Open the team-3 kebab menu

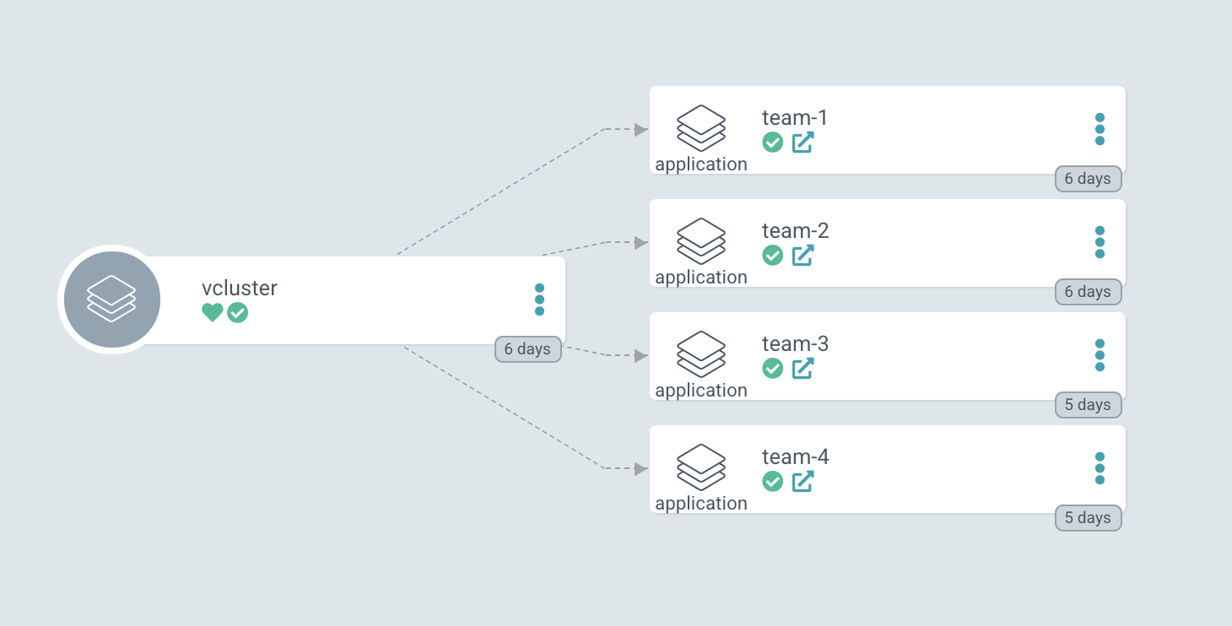click(1100, 355)
